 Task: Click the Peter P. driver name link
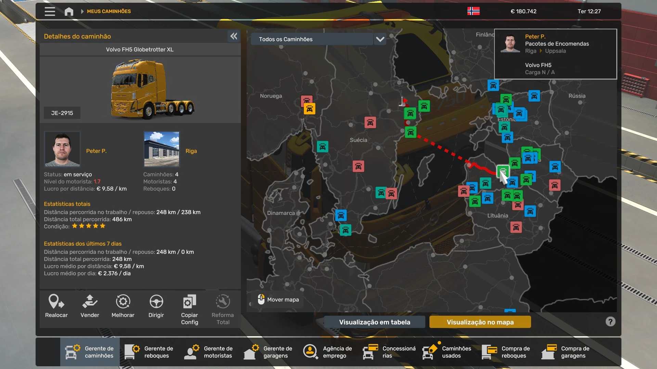point(96,151)
